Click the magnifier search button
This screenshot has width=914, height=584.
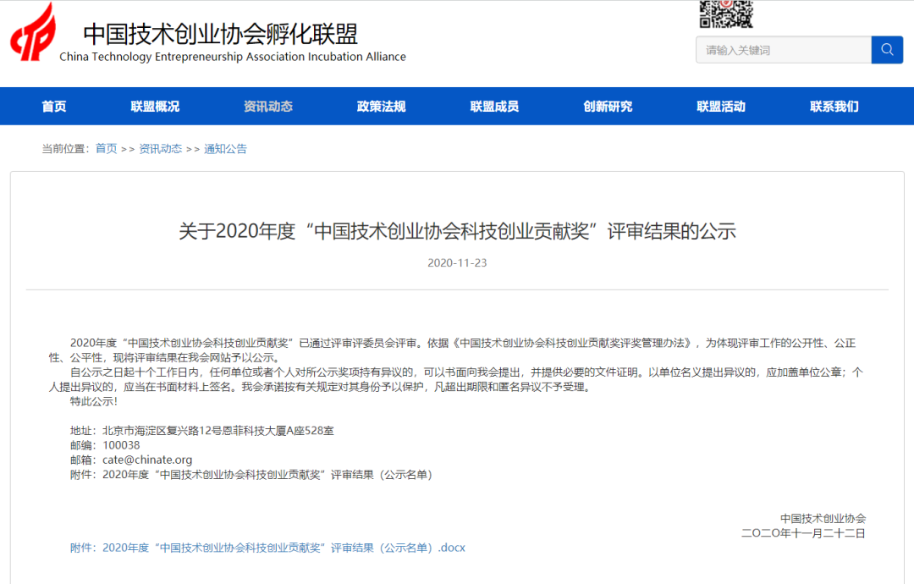(x=887, y=50)
